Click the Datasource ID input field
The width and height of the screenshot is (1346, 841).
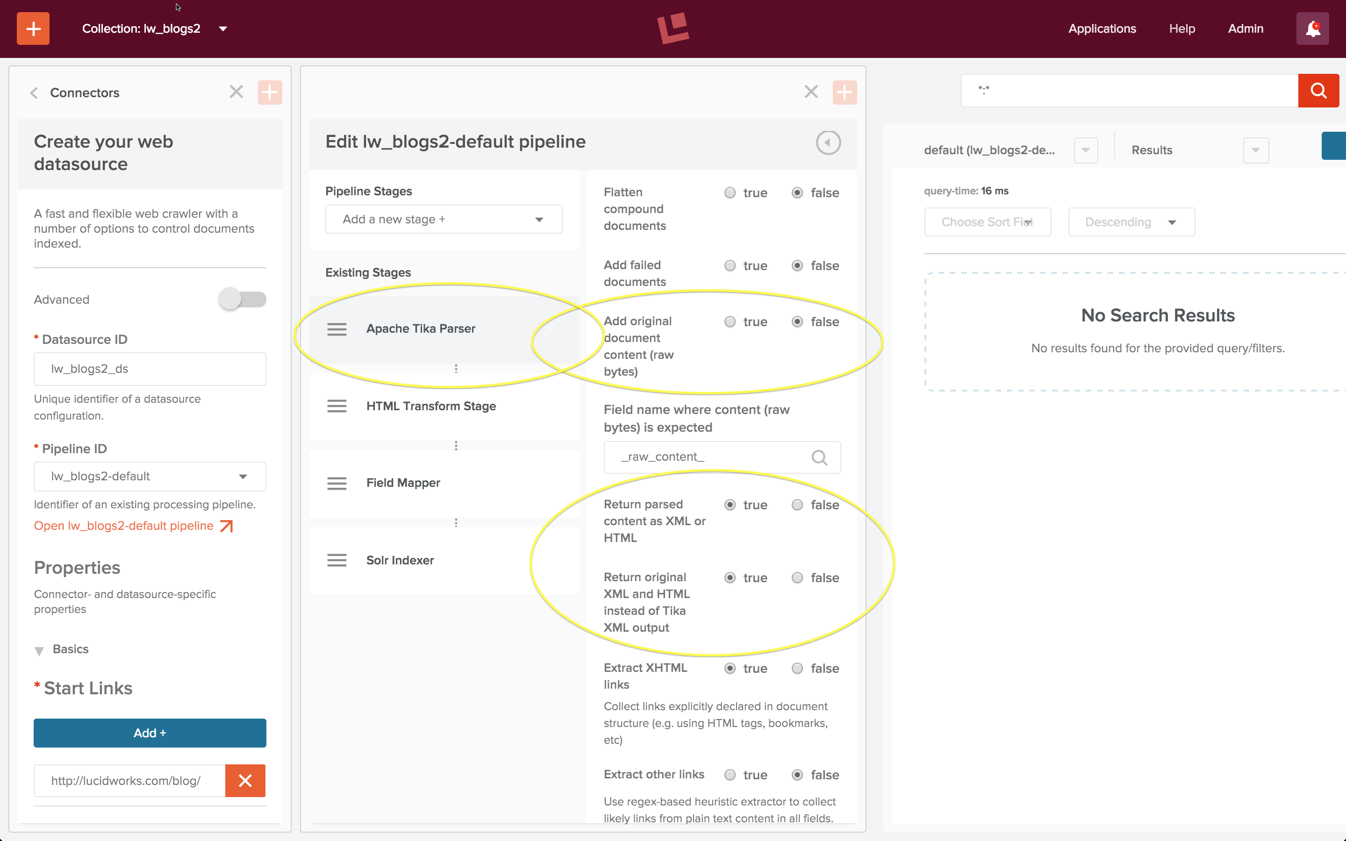click(x=149, y=368)
